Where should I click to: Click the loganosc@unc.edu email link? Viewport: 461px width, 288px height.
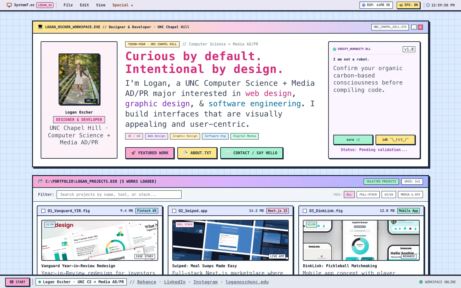[x=247, y=282]
